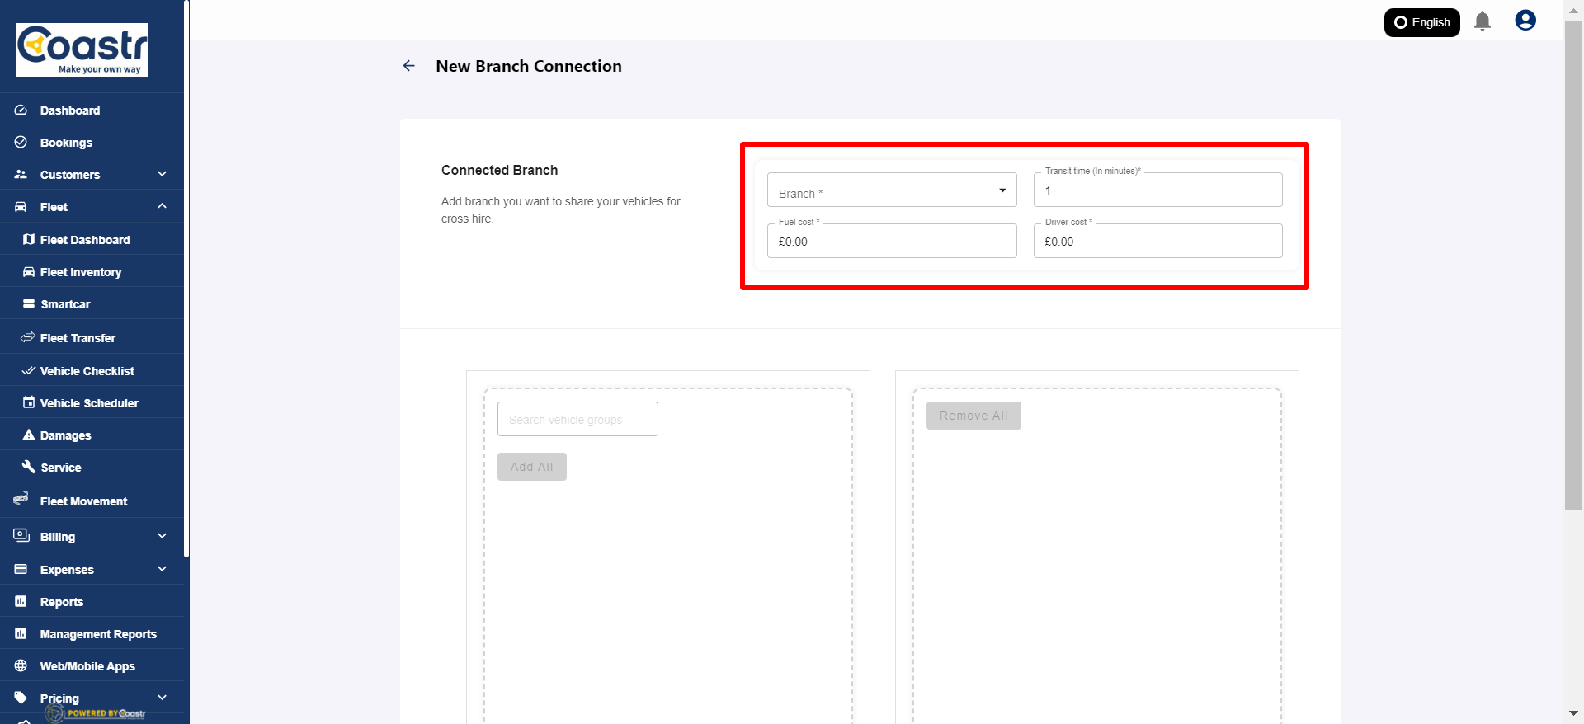Collapse the Fleet menu section
The height and width of the screenshot is (724, 1584).
[x=162, y=206]
